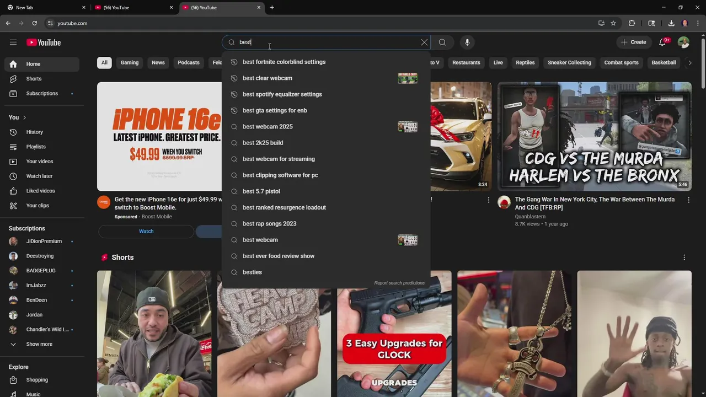This screenshot has width=706, height=397.
Task: Click the YouTube logo
Action: tap(44, 42)
